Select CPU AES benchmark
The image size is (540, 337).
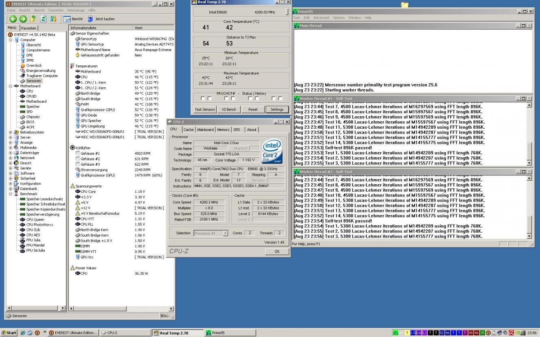pos(33,235)
